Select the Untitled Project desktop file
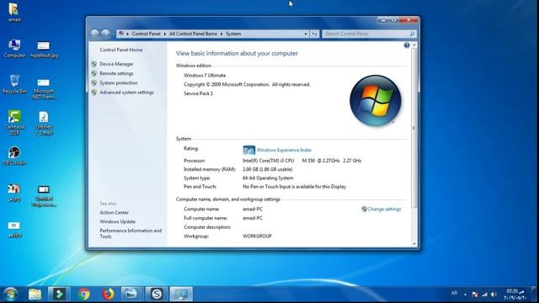539x303 pixels. pyautogui.click(x=44, y=196)
